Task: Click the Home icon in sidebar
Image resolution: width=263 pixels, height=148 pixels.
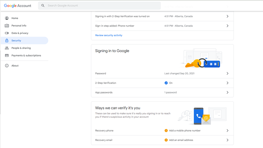Action: click(x=7, y=18)
